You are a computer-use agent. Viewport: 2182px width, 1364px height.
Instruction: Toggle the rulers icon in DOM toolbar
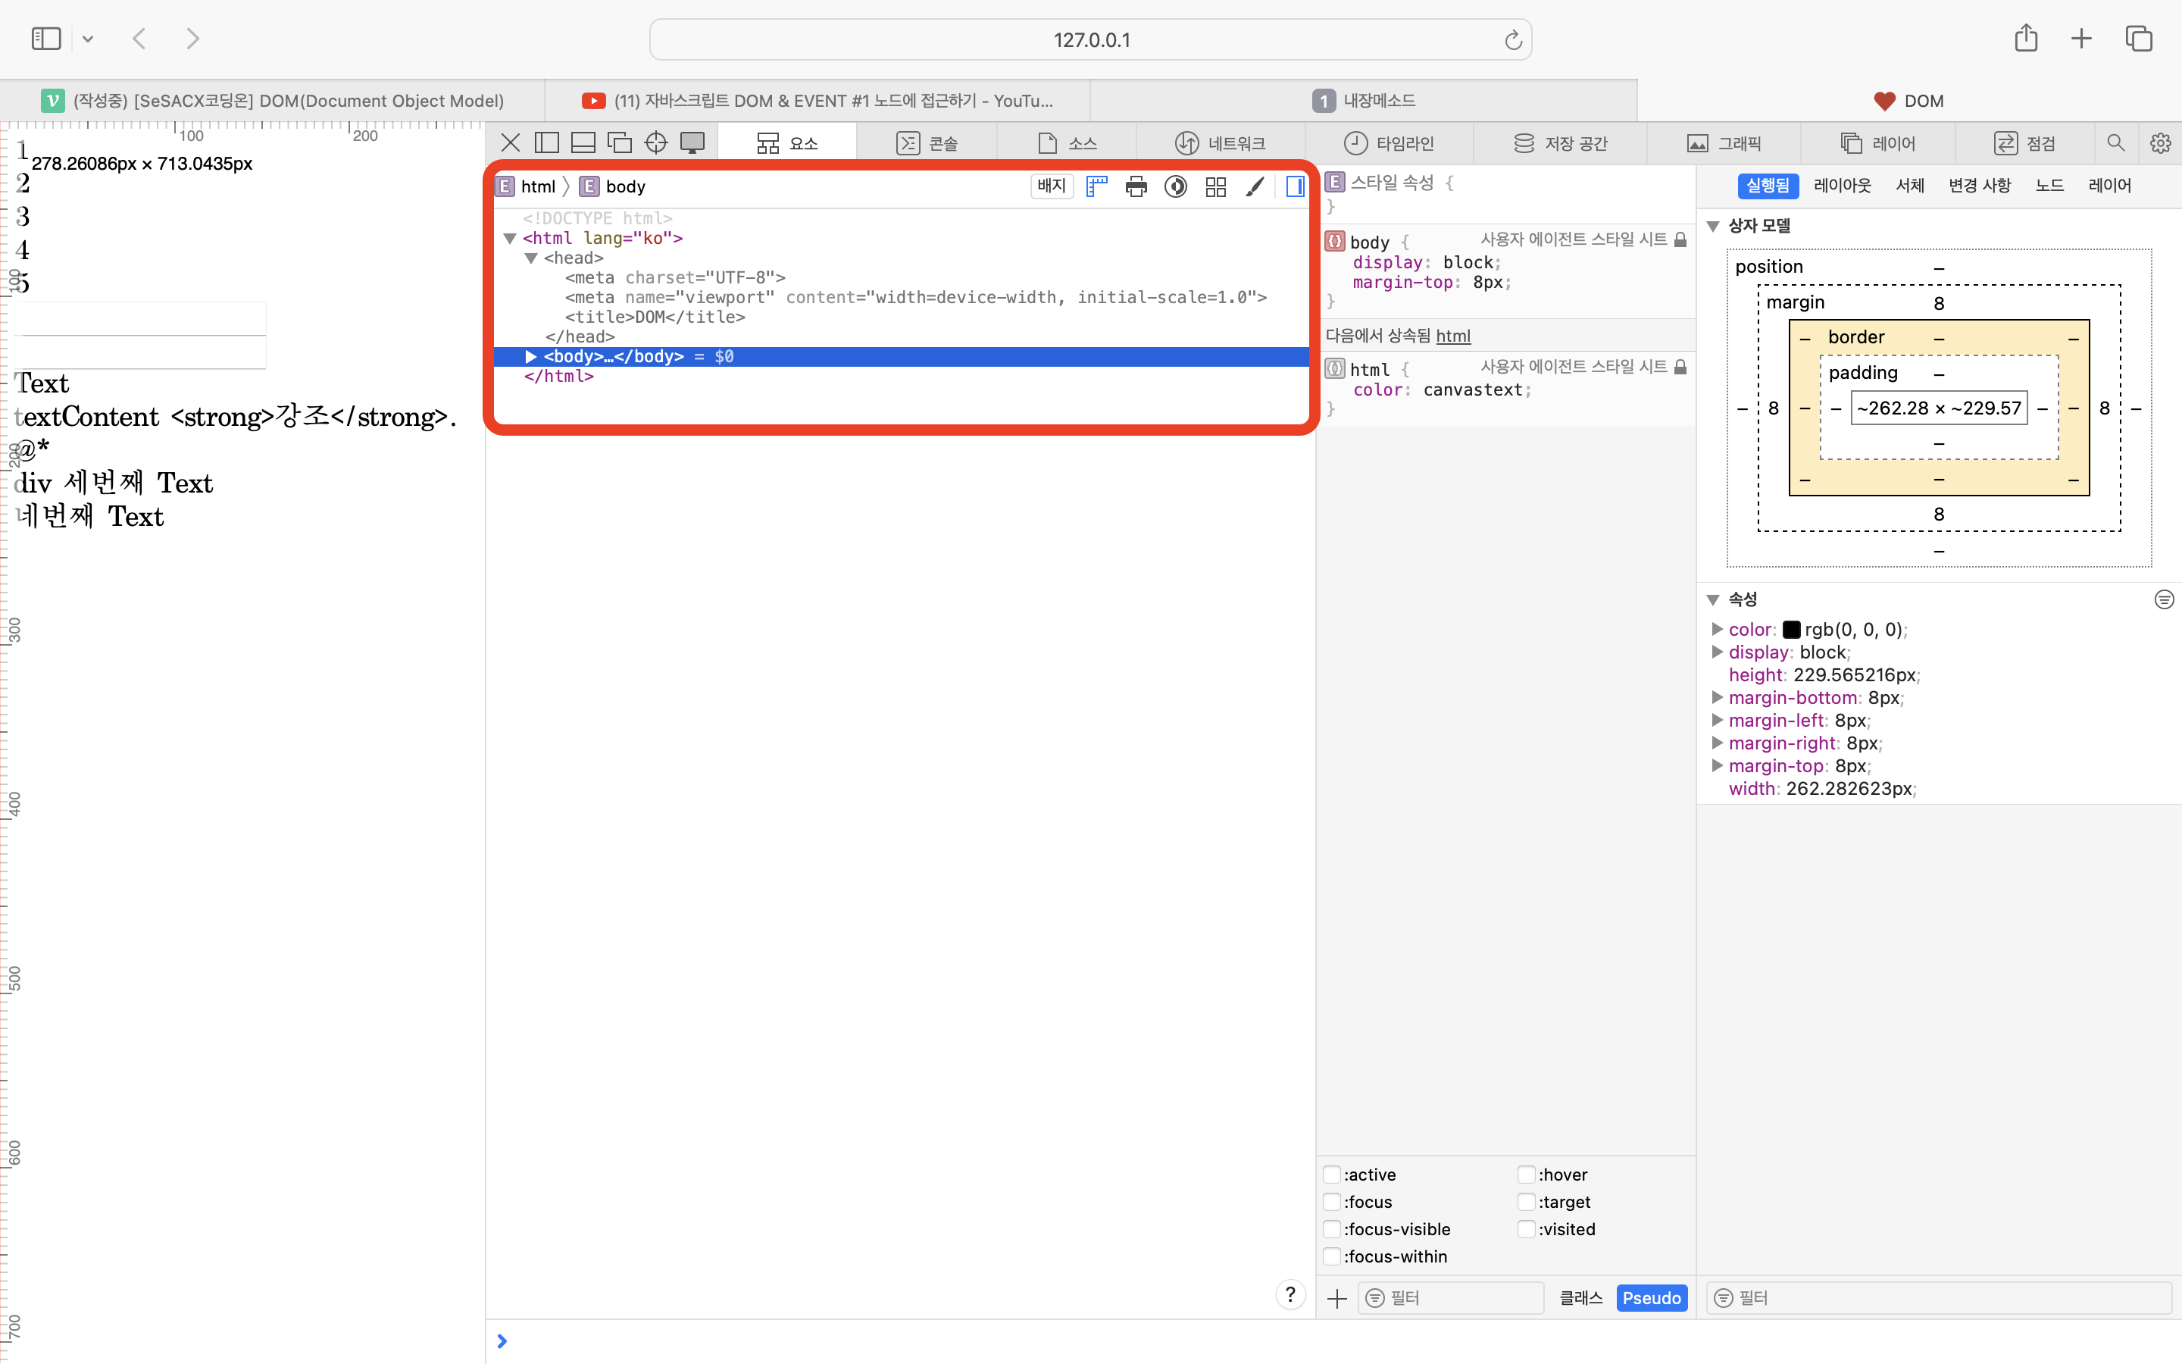[1096, 186]
